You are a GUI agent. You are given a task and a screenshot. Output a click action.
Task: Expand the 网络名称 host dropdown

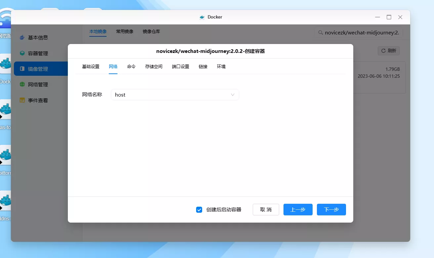(175, 95)
